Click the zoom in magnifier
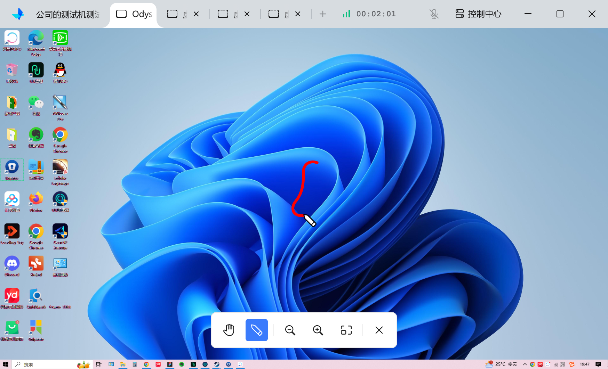This screenshot has width=608, height=369. coord(318,330)
